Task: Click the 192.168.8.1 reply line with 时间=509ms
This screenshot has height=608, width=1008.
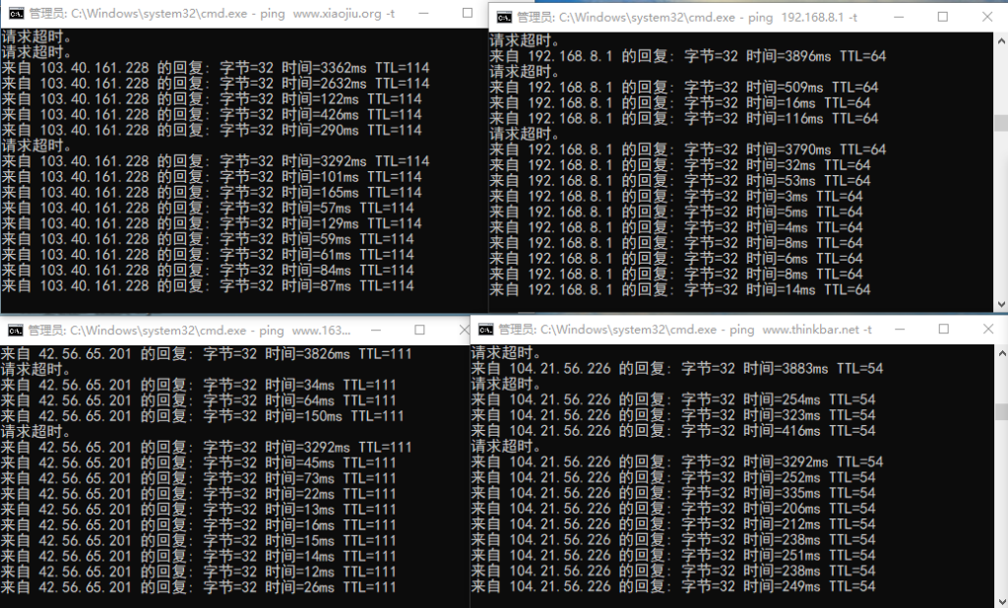Action: (684, 88)
